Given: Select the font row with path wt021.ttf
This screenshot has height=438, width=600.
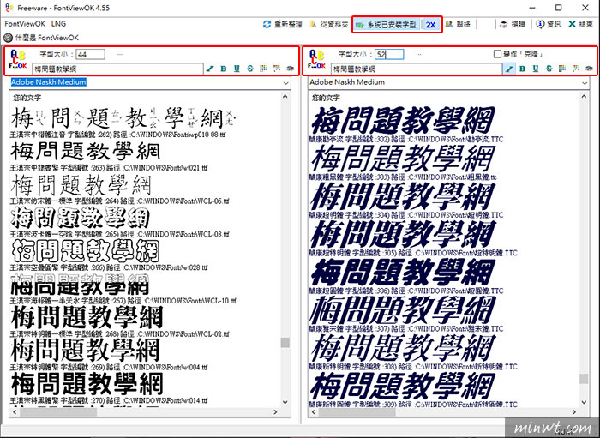Looking at the screenshot, I should (x=109, y=156).
